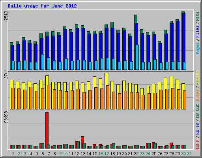Viewport: 202px width, 158px height.
Task: Click the Pages legend label
Action: (197, 48)
